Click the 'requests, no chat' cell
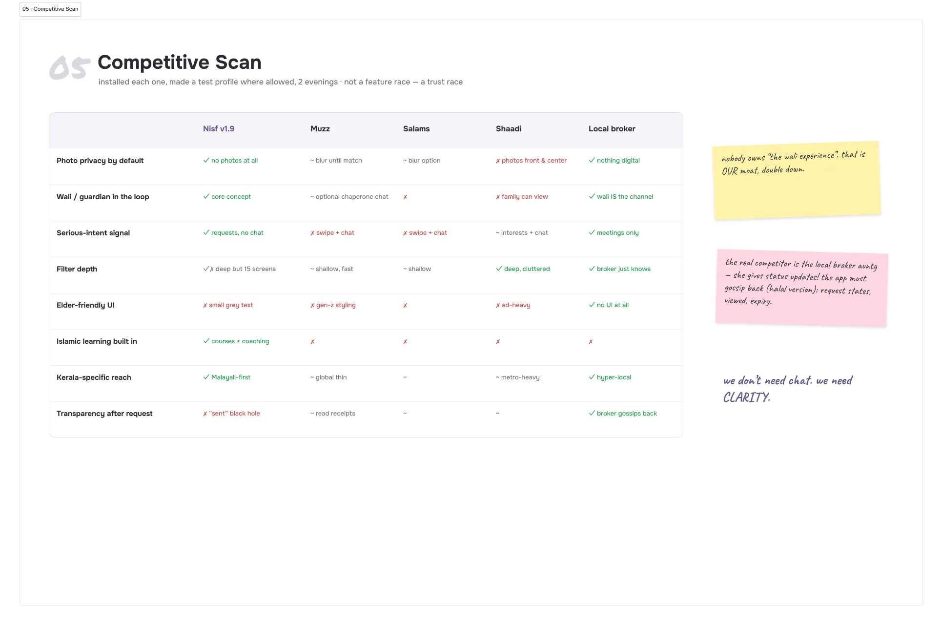942x625 pixels. (233, 233)
